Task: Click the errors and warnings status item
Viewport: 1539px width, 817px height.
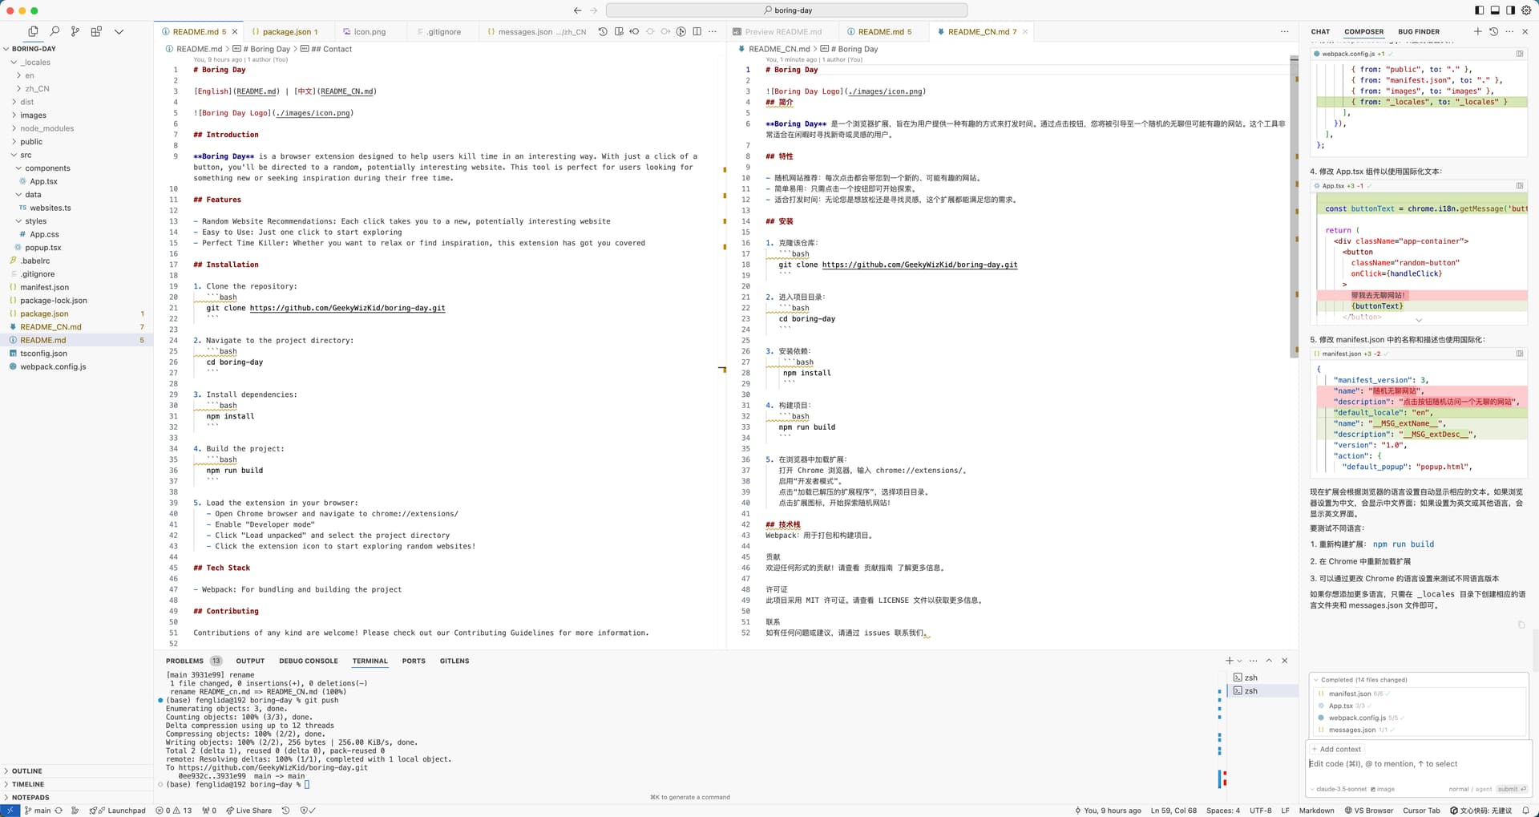Action: pos(174,811)
